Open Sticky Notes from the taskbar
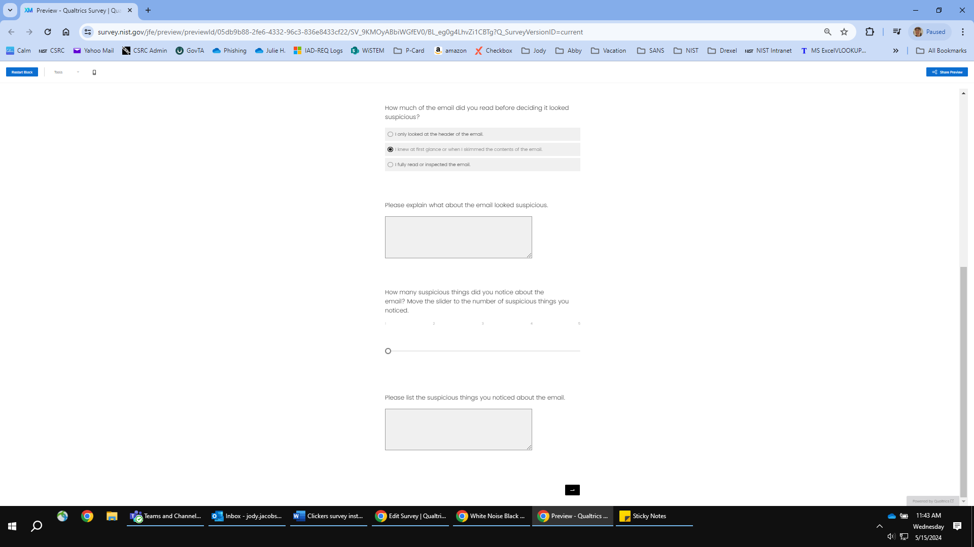Viewport: 974px width, 547px height. click(643, 516)
